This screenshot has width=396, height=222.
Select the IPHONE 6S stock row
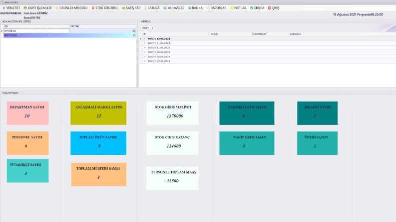(70, 31)
